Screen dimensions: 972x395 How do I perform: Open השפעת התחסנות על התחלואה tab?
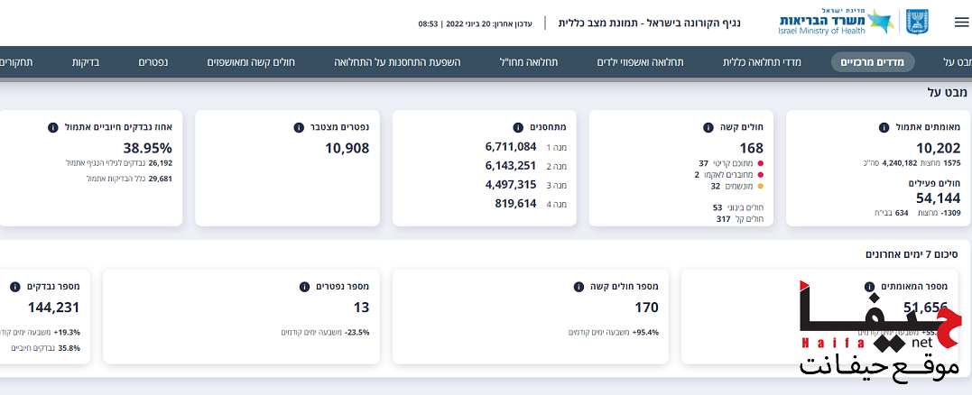click(397, 62)
